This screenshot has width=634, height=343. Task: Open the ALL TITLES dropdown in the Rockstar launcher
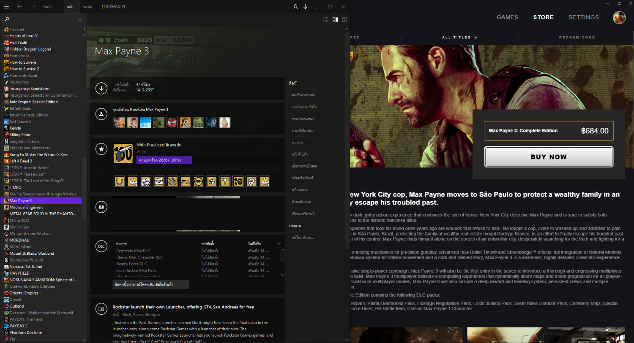click(x=459, y=38)
